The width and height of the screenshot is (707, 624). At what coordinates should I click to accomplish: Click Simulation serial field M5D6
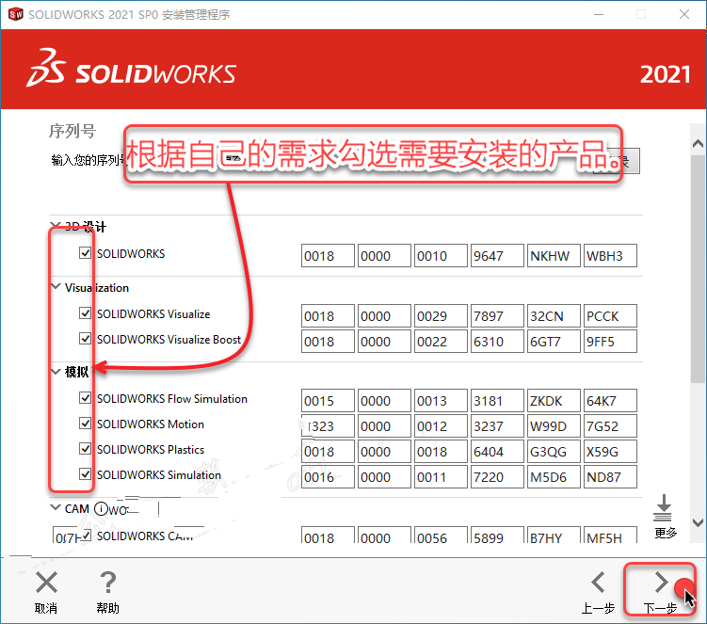(x=554, y=476)
